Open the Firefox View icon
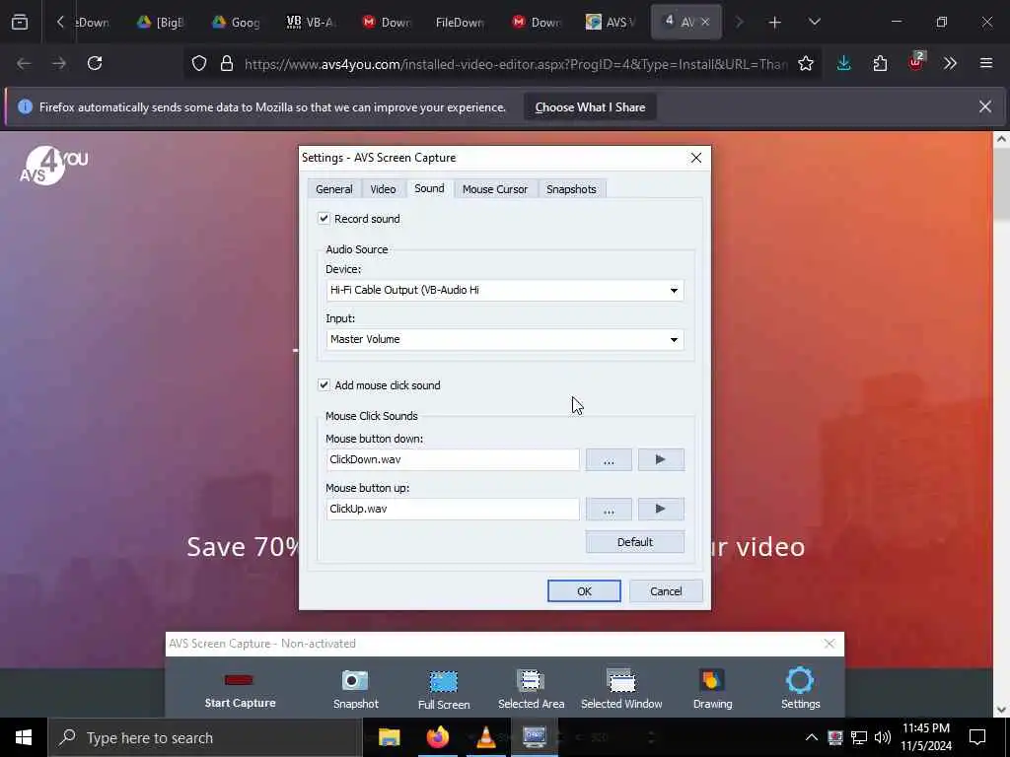Screen dimensions: 1010x757 (20, 22)
